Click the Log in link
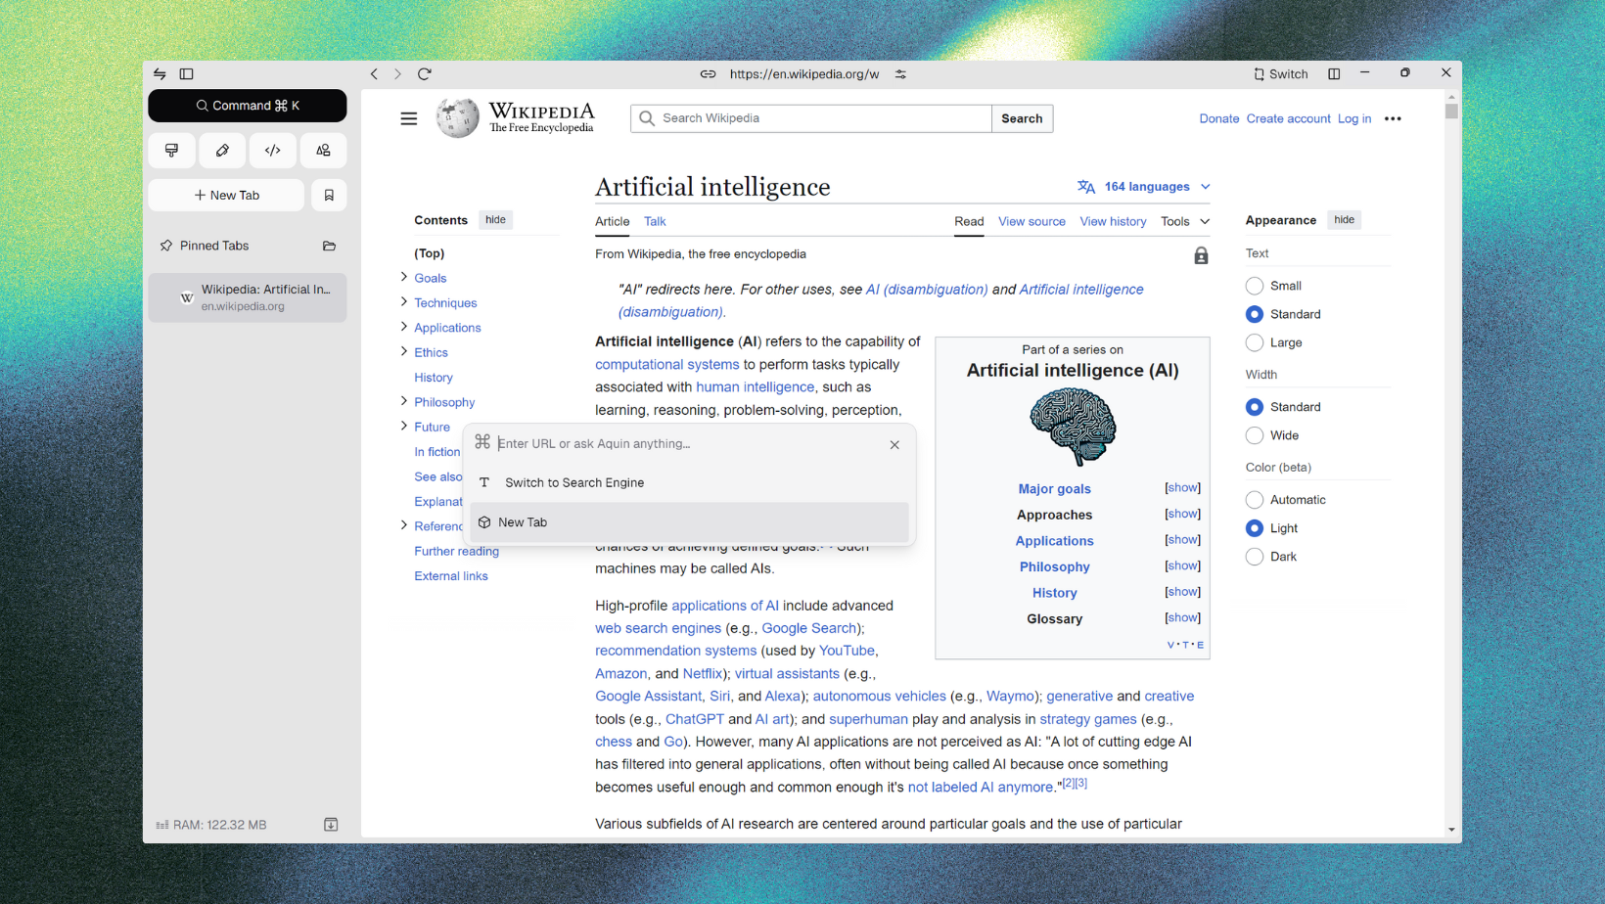The height and width of the screenshot is (904, 1605). pyautogui.click(x=1354, y=118)
